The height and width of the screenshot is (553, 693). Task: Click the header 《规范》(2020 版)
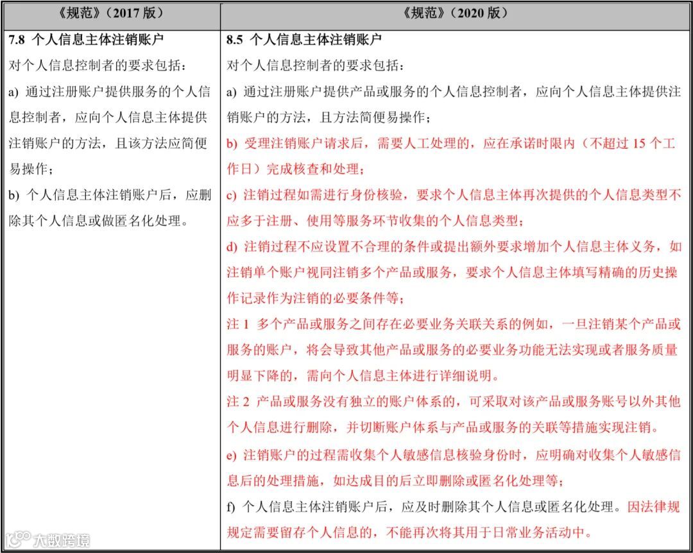tap(455, 13)
